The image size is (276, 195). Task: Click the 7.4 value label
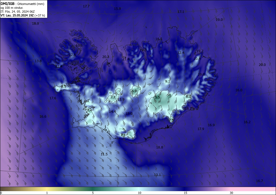tap(89, 111)
